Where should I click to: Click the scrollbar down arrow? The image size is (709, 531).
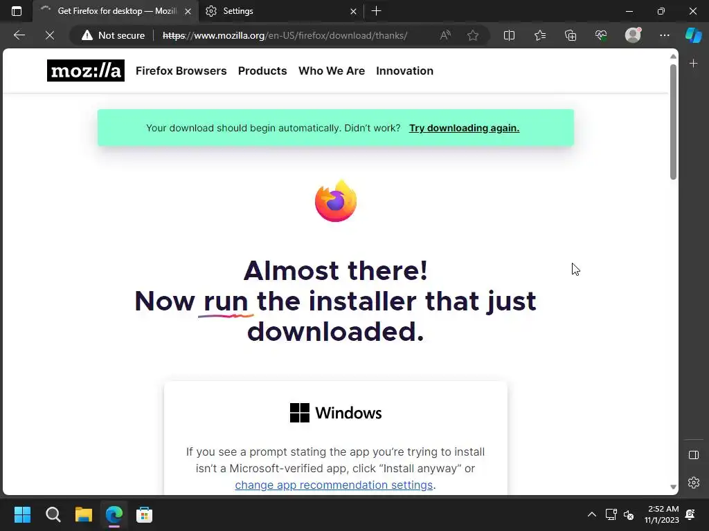[x=673, y=487]
